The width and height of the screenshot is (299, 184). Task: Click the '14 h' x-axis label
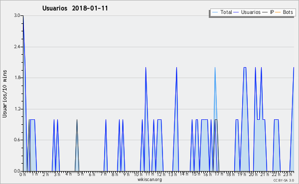pos(184,174)
